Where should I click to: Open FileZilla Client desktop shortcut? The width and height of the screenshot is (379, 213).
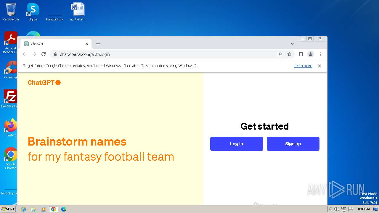(x=10, y=99)
